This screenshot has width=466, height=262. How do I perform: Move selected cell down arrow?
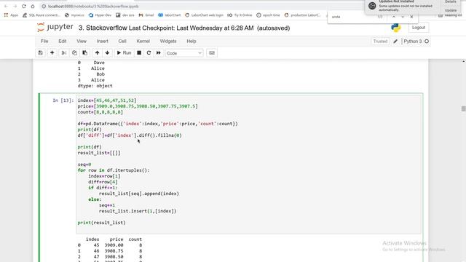pos(107,53)
